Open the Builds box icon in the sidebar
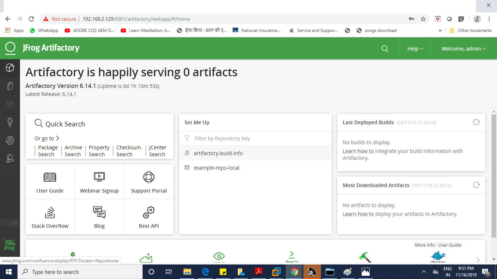Screen dimensions: 497x279 10,104
